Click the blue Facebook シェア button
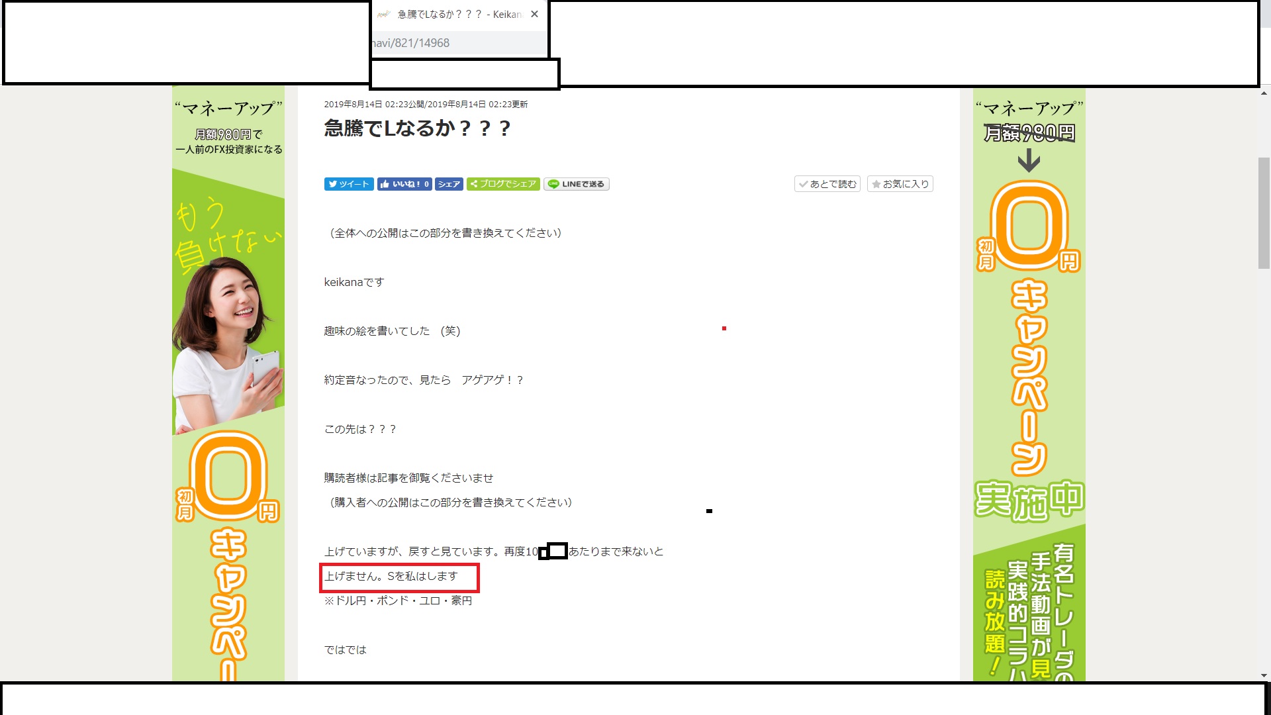This screenshot has width=1271, height=715. point(449,184)
